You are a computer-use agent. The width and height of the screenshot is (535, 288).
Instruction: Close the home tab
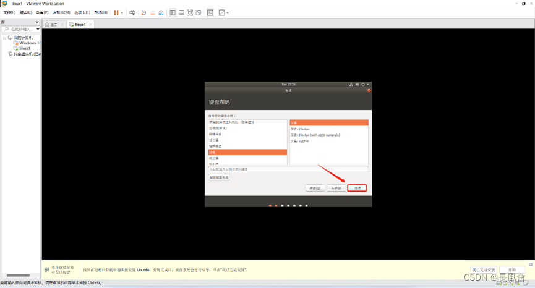pos(62,25)
